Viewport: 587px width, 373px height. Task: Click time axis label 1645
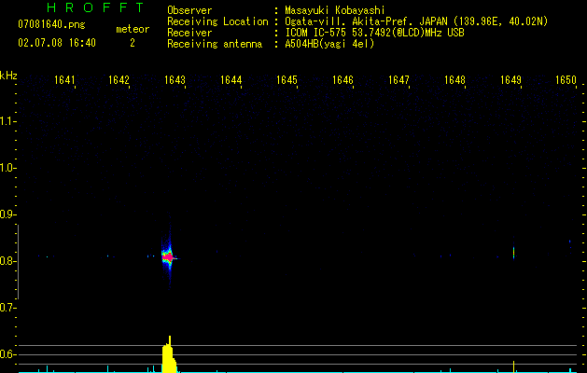[287, 80]
